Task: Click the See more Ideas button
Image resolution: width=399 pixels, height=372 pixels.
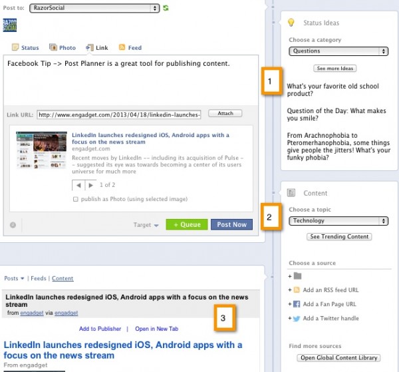Action: [x=335, y=69]
